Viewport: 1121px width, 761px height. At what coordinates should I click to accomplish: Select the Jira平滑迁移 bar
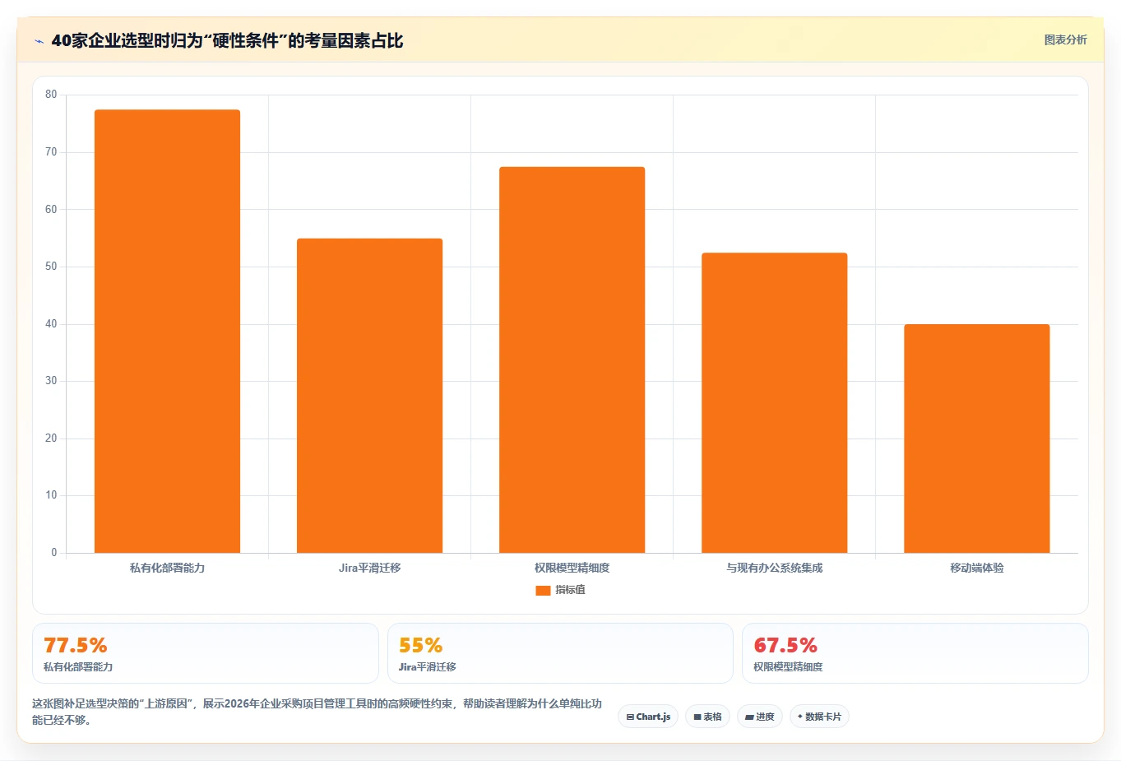(x=369, y=396)
